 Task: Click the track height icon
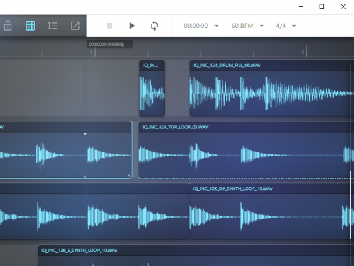pyautogui.click(x=52, y=26)
